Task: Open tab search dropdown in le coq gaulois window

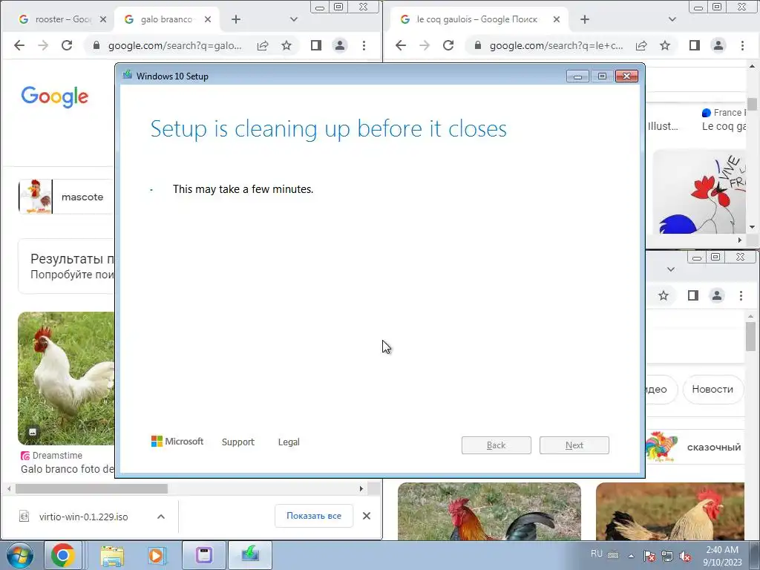Action: point(672,19)
